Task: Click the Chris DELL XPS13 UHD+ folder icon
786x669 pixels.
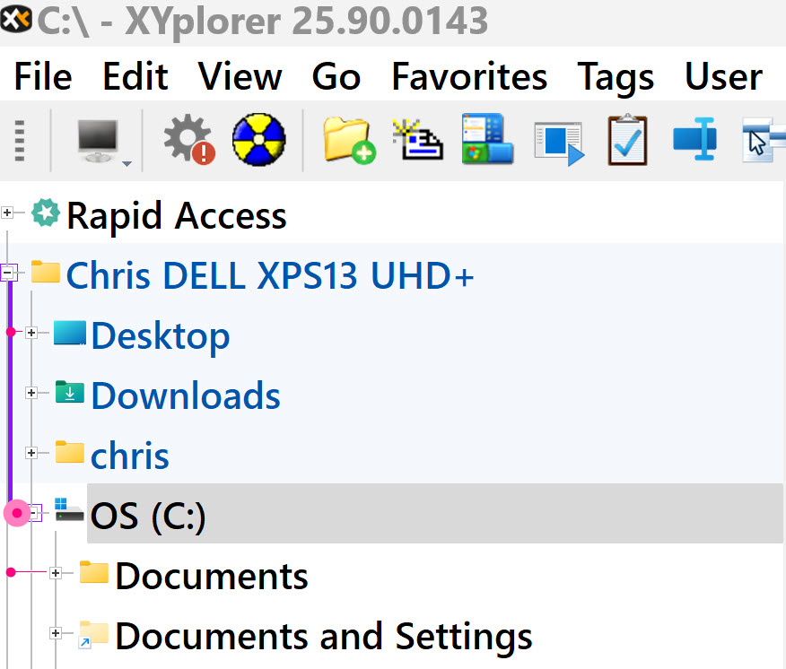Action: coord(45,271)
